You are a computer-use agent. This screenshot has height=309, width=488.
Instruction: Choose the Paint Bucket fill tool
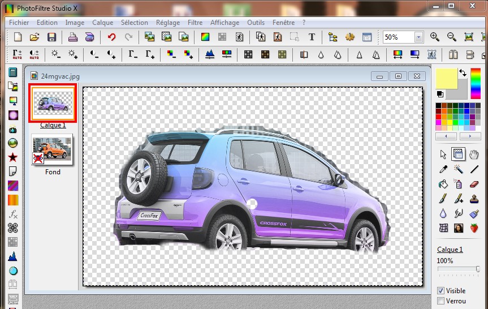tap(443, 184)
